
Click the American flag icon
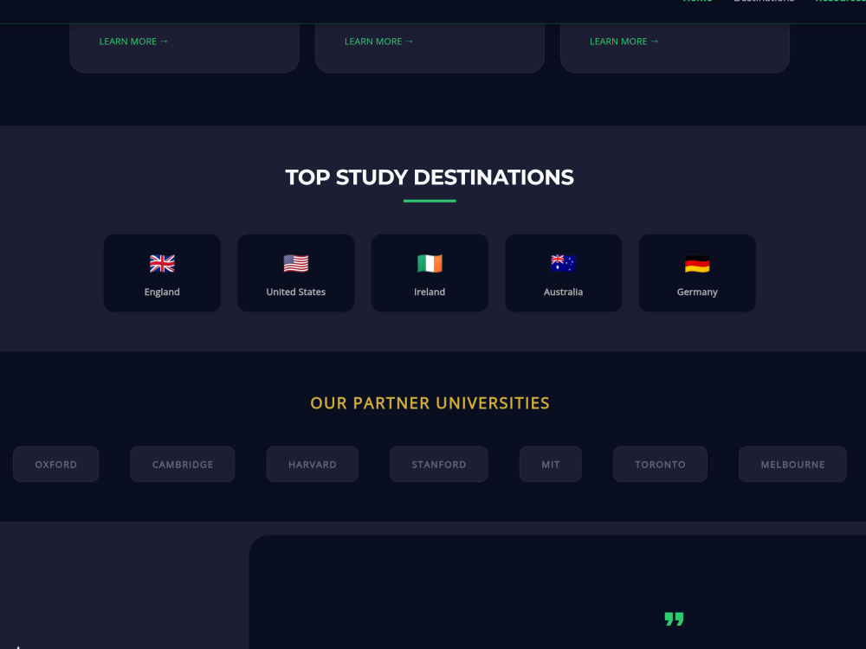point(295,263)
